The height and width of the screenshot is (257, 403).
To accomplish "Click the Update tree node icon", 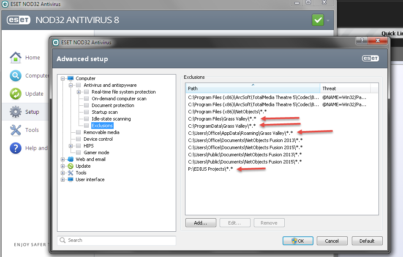I will click(71, 166).
